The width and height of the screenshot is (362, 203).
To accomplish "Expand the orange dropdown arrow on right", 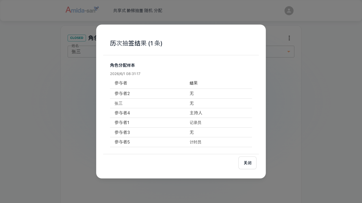I will pos(289,52).
